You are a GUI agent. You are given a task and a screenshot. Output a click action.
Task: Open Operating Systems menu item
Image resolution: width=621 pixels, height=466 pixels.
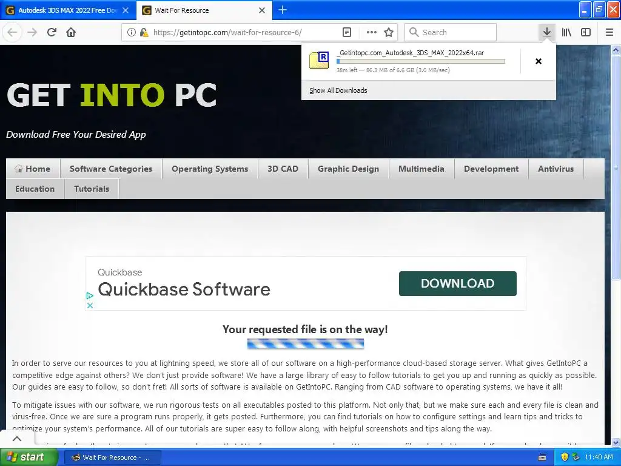[210, 169]
